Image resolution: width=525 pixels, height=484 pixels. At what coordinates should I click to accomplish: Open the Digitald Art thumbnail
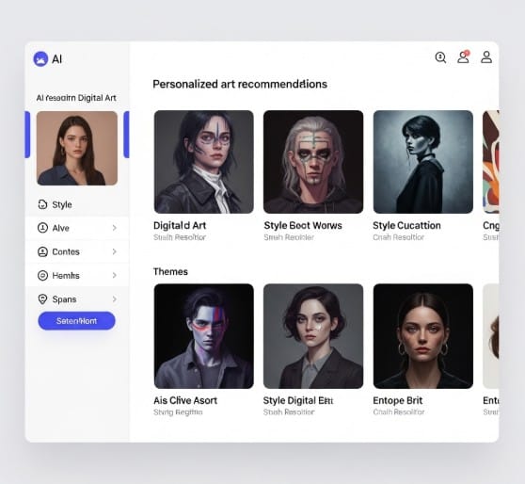coord(204,162)
